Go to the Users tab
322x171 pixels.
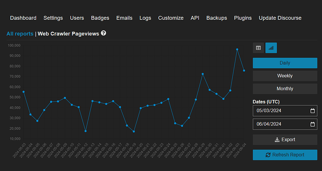click(77, 18)
